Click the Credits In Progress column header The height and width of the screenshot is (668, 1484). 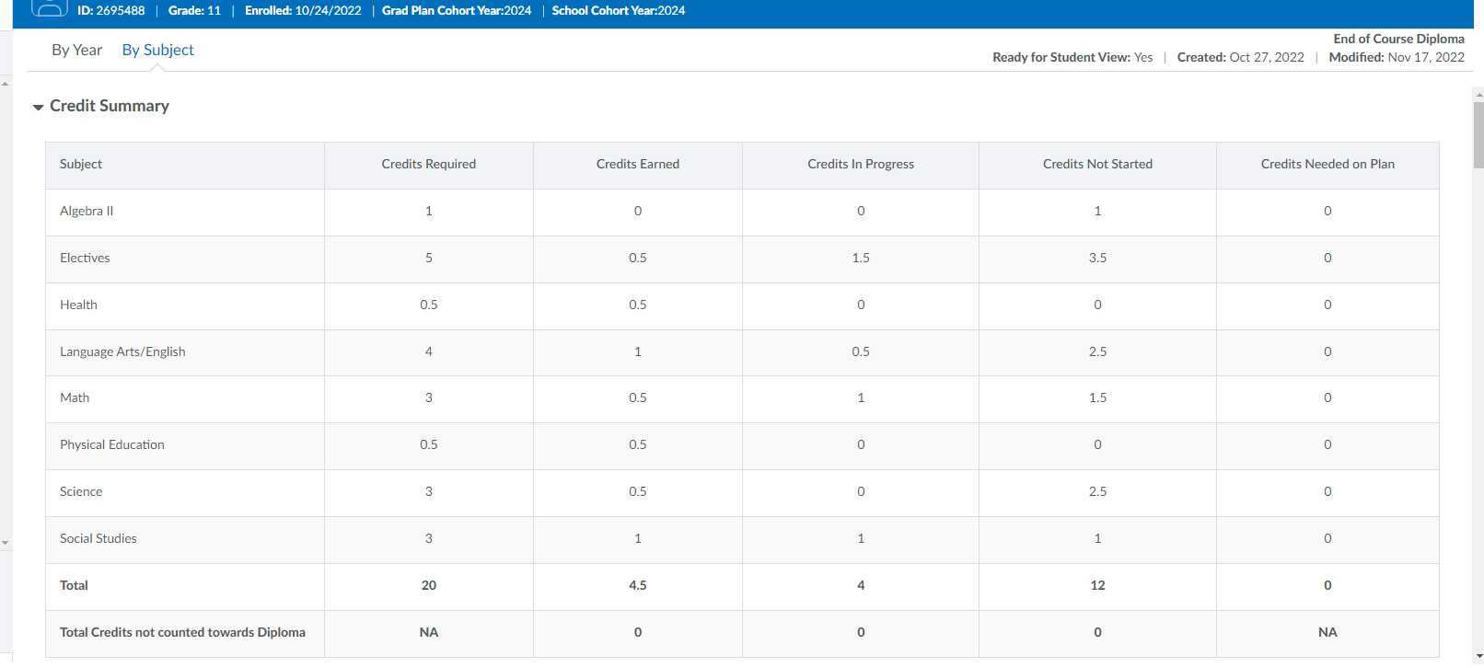coord(860,164)
